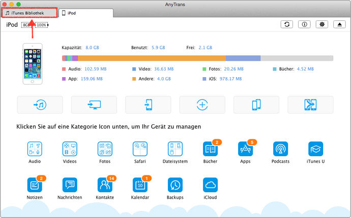Open the Backups category

click(175, 185)
